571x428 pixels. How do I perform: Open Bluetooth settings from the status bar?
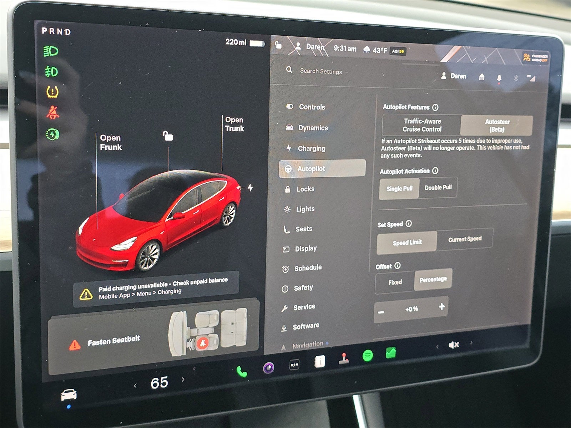point(516,77)
